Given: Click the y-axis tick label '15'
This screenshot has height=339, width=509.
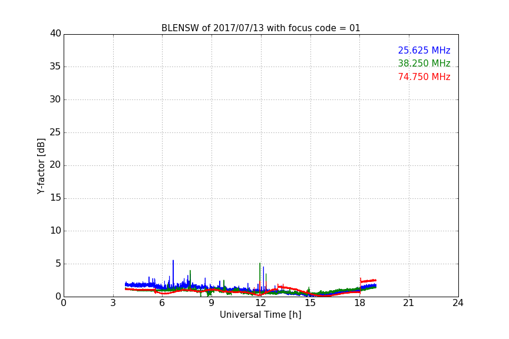Looking at the screenshot, I should 55,198.
